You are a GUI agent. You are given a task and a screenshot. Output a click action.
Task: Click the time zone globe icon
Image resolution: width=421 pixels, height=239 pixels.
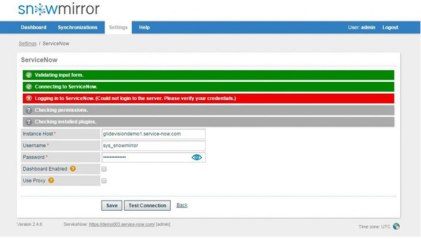tap(396, 226)
